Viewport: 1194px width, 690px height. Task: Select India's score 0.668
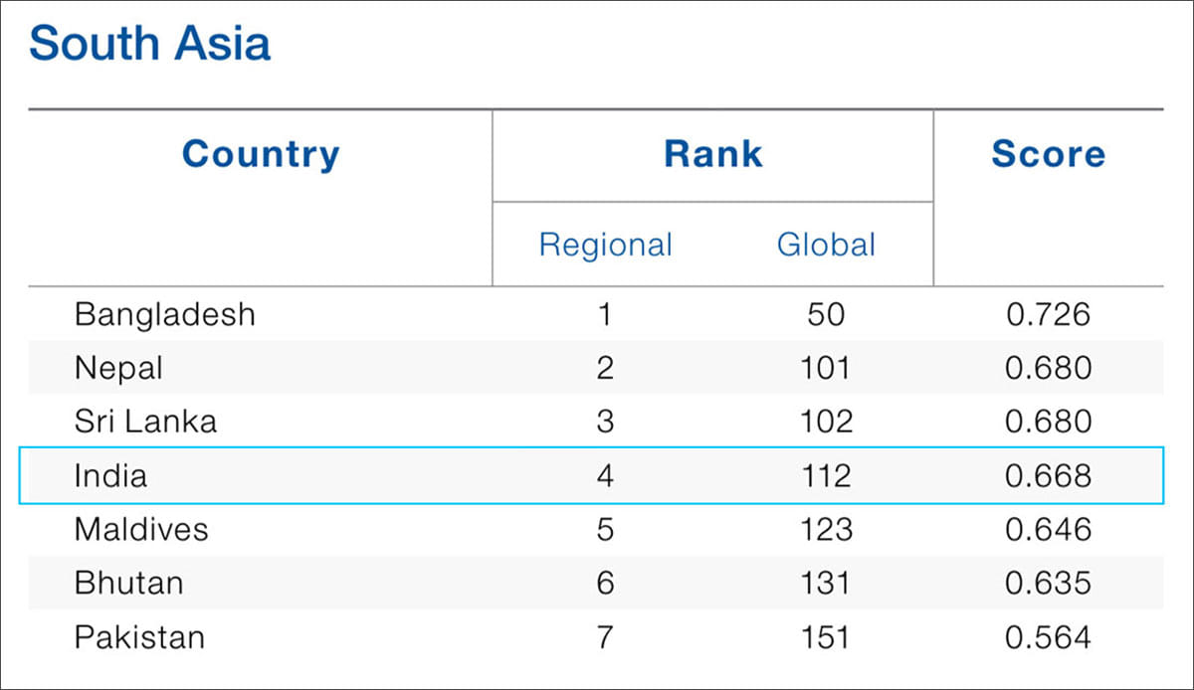(1048, 475)
